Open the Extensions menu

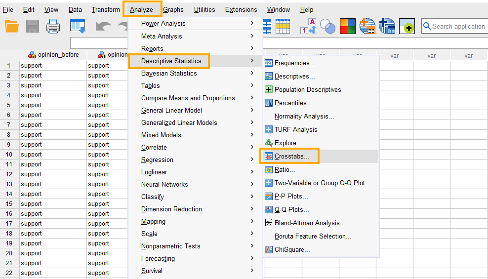(241, 10)
